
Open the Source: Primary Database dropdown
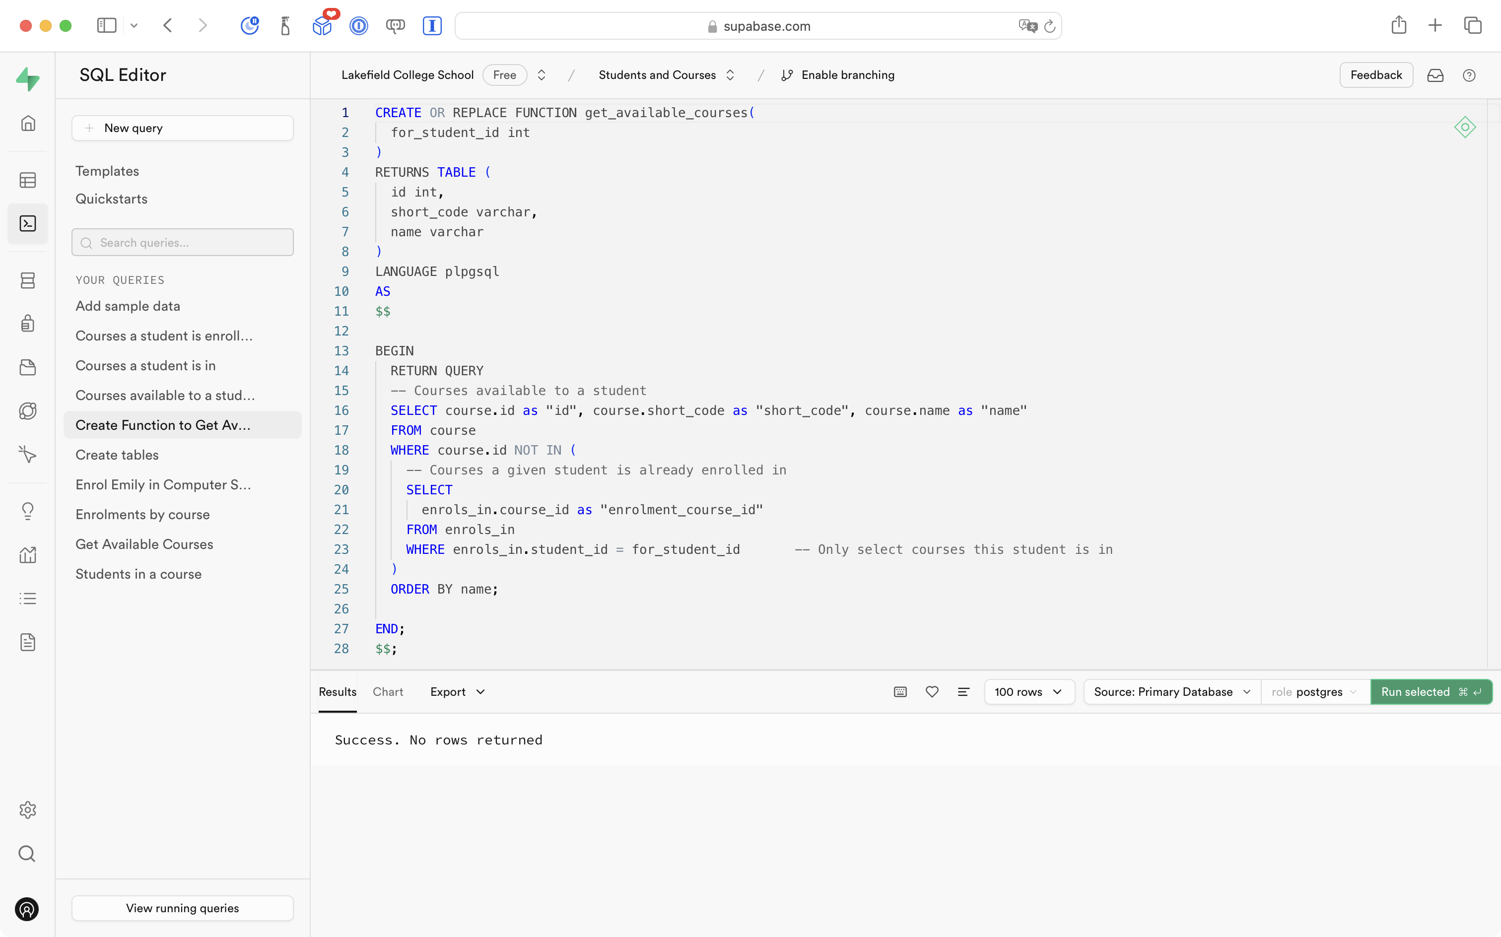1171,692
